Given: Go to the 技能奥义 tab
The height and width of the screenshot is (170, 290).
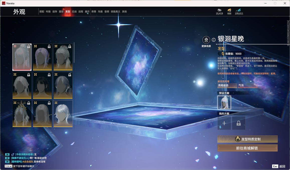Looking at the screenshot, I should click(x=115, y=11).
